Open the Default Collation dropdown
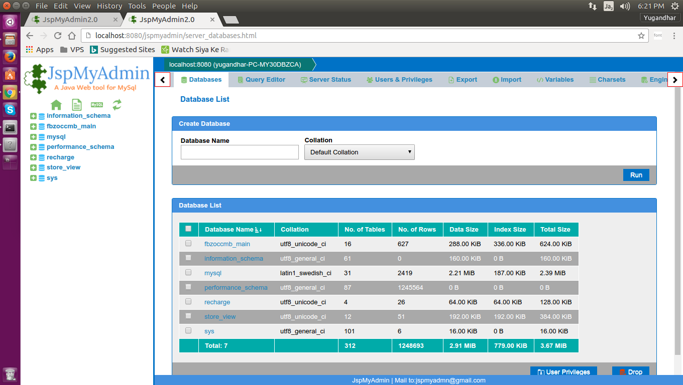Screen dimensions: 683x385 [x=359, y=152]
